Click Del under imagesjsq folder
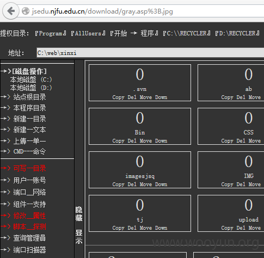Image resolution: width=264 pixels, height=258 pixels. (132, 185)
